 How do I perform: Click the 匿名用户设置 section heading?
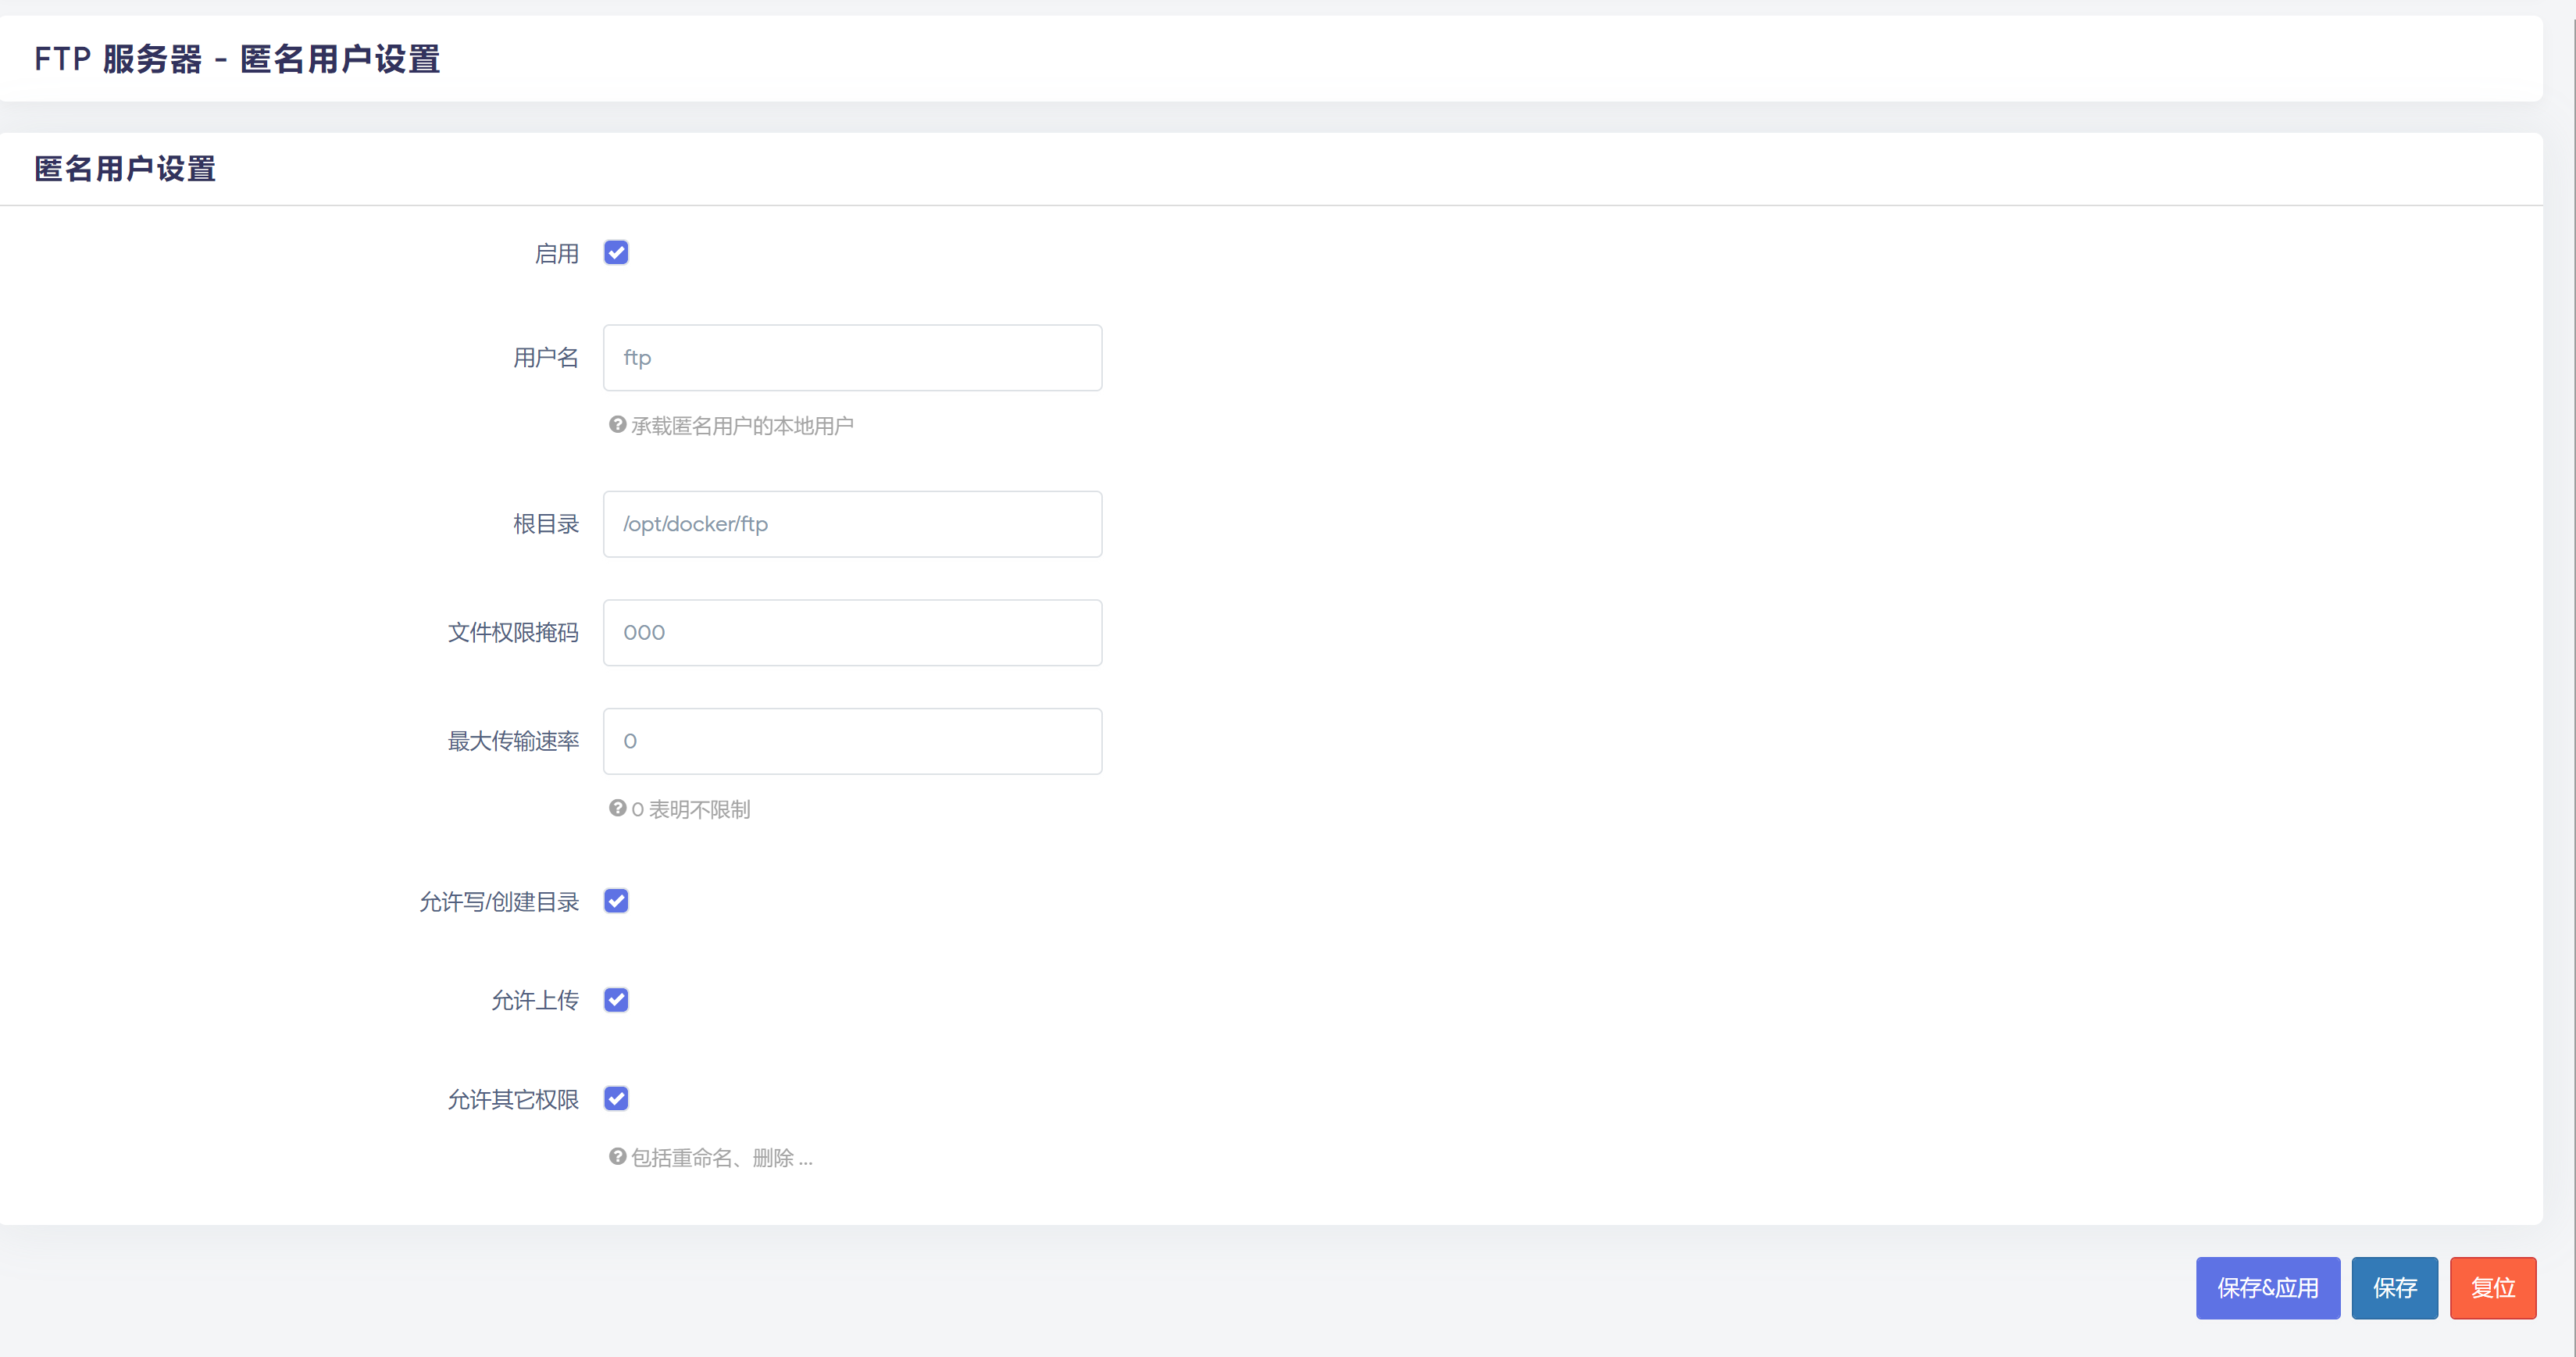click(125, 169)
